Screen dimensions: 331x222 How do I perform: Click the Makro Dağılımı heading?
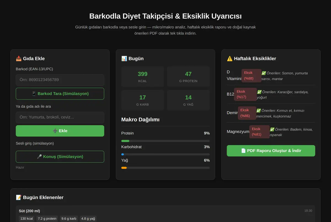click(x=140, y=120)
